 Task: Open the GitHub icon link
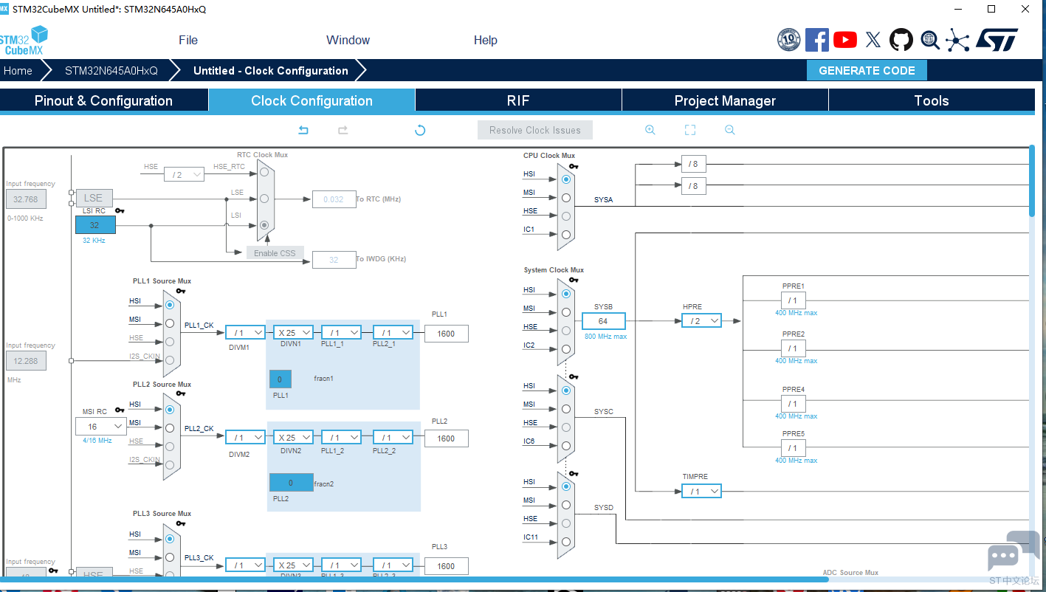(901, 40)
